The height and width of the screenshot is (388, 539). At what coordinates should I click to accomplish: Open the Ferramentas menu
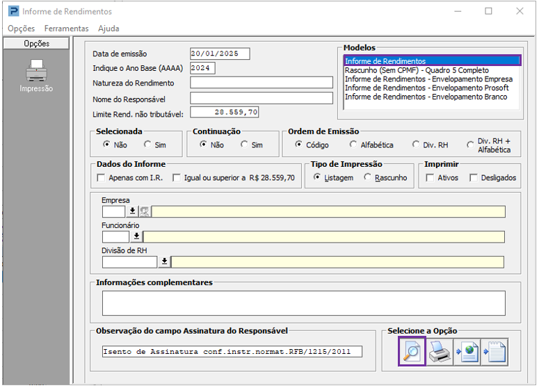(x=66, y=29)
